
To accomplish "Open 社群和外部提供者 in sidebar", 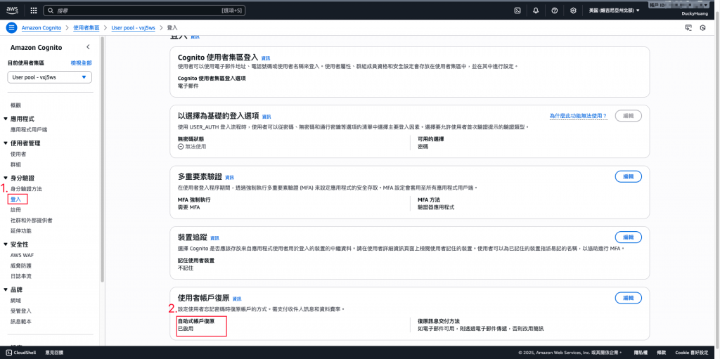I will click(x=31, y=221).
